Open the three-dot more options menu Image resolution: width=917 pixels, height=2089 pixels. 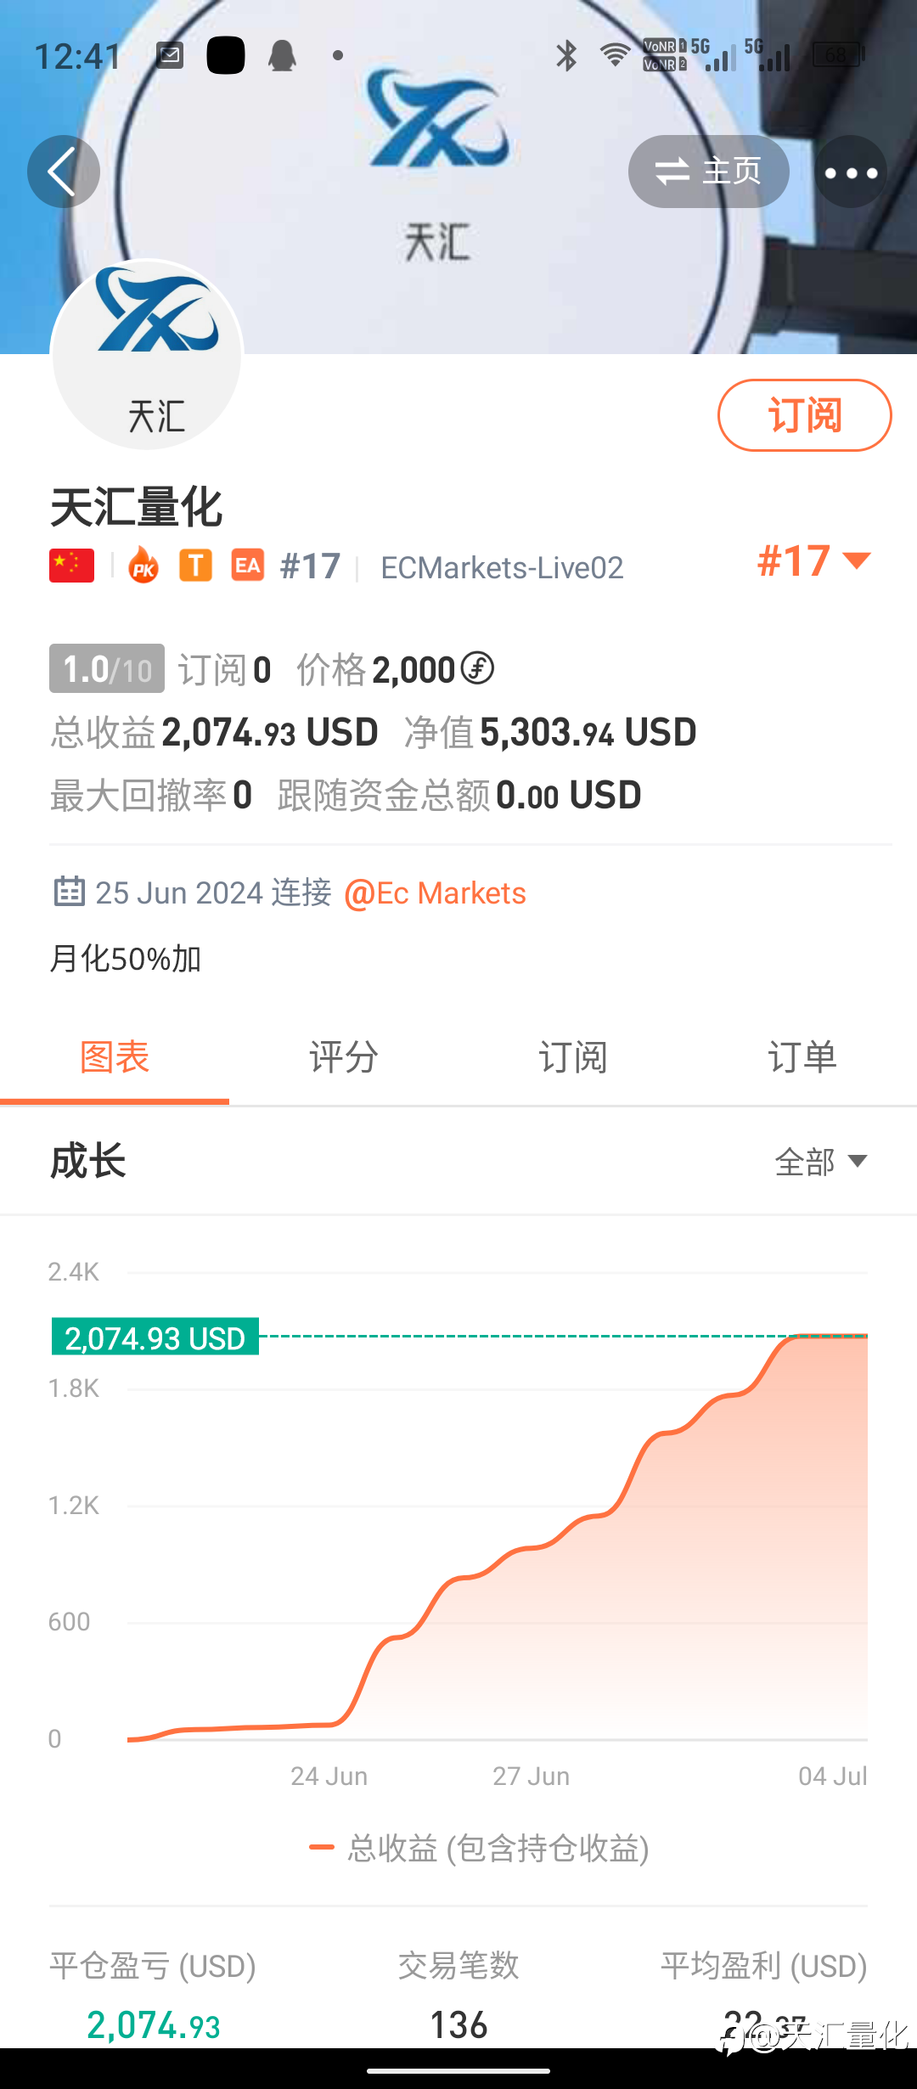[851, 172]
